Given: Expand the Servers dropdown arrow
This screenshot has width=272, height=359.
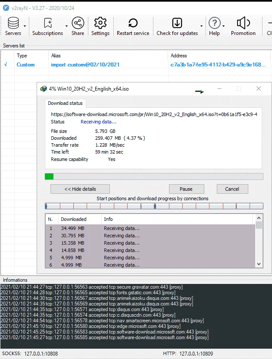Looking at the screenshot, I should tap(25, 26).
